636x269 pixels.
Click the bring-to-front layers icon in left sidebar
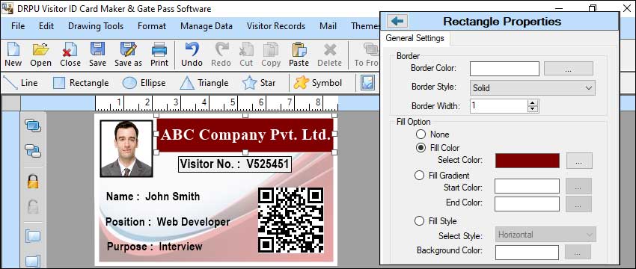(x=32, y=126)
